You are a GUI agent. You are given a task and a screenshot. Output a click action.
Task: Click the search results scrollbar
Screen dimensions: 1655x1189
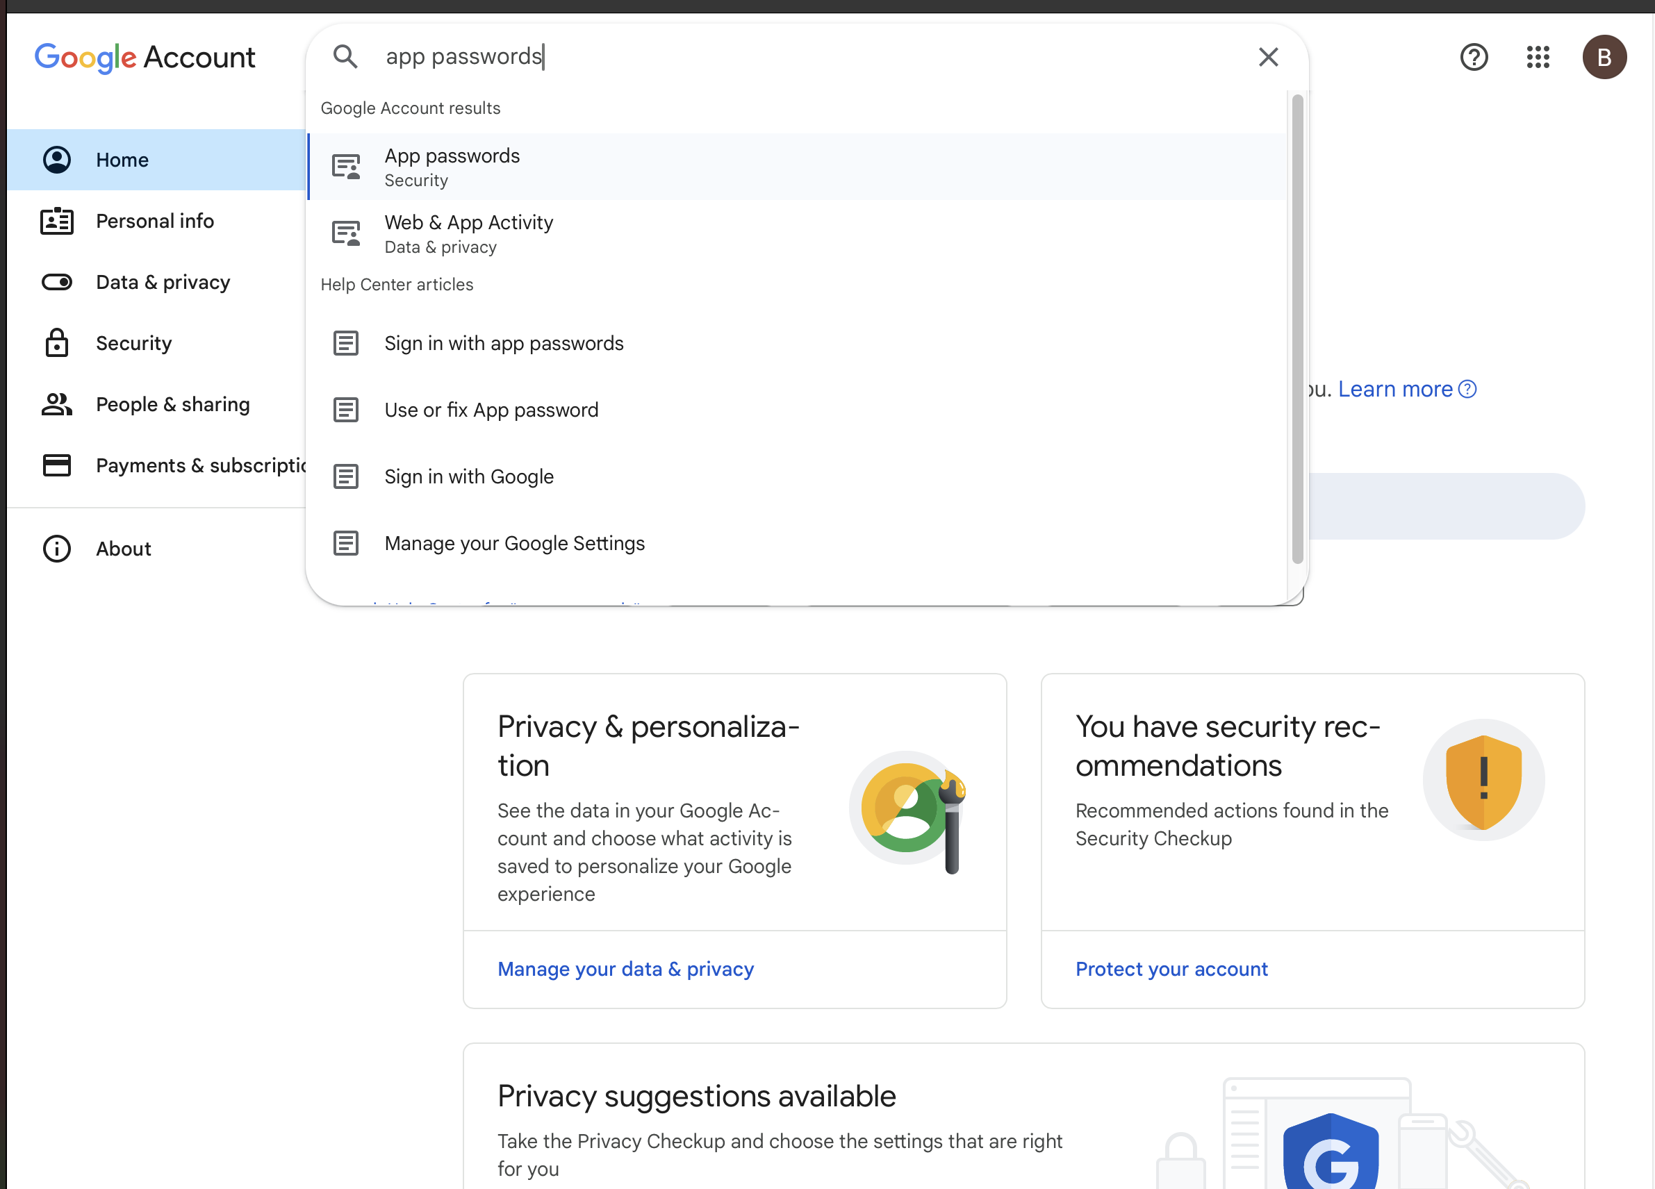click(x=1296, y=329)
